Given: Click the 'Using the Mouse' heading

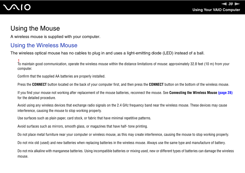Looking at the screenshot, I should click(35, 28).
